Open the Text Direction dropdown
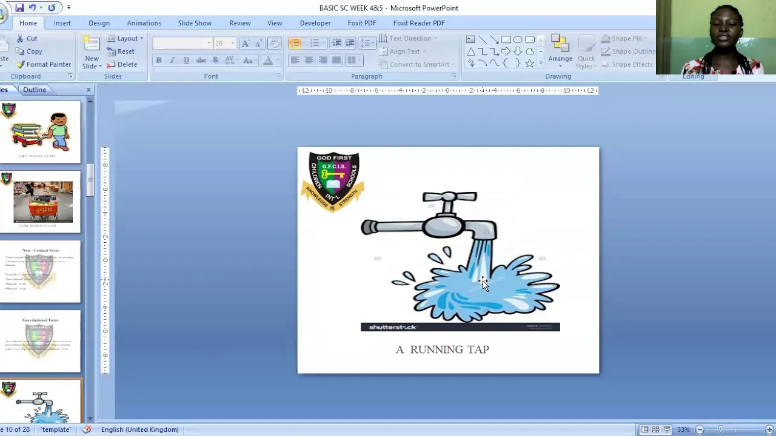Viewport: 776px width, 436px height. (x=408, y=38)
